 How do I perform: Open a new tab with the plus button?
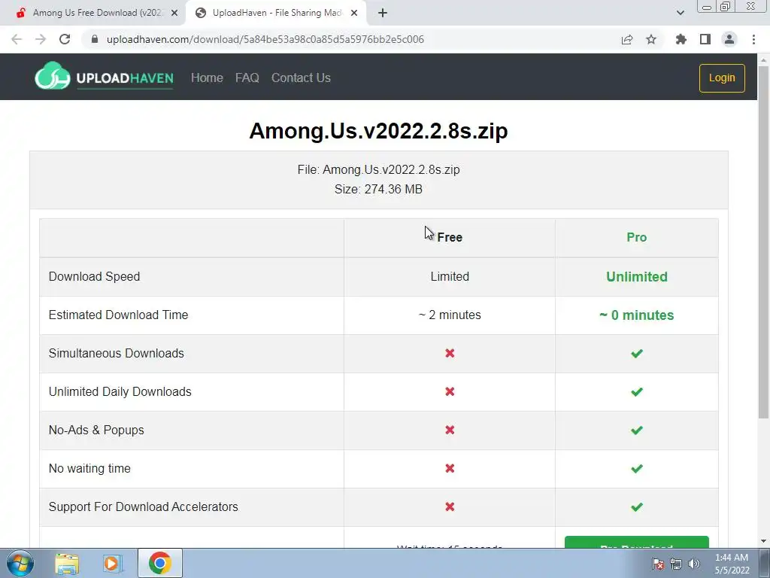(x=383, y=13)
